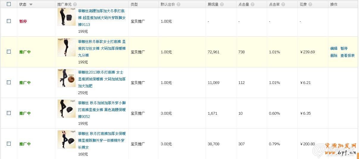Screen dimensions: 359x159
Task: Toggle the select-all checkbox in header
Action: tap(9, 4)
